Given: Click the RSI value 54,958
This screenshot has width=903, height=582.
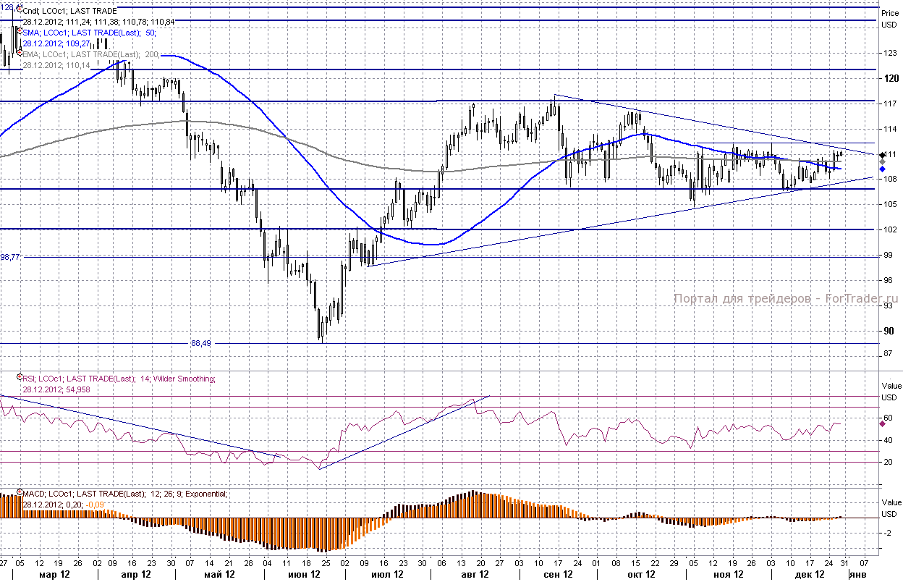Looking at the screenshot, I should coord(56,389).
